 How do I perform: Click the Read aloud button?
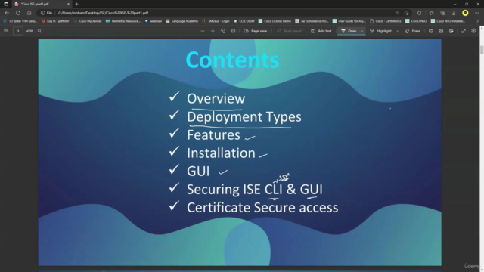(x=289, y=31)
